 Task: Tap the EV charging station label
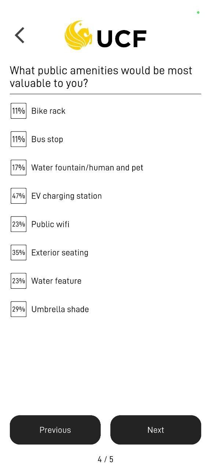(x=67, y=196)
